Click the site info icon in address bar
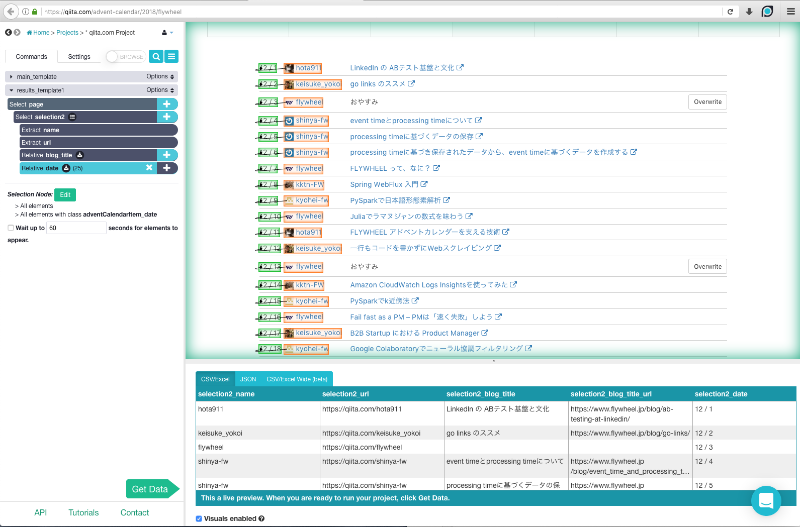Screen dimensions: 800x527 (26, 12)
